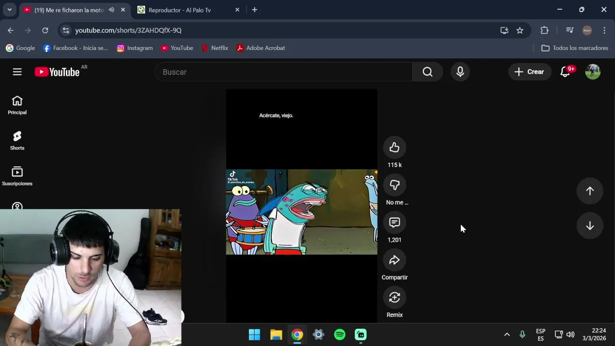Open Chrome profile avatar
This screenshot has width=615, height=346.
[587, 30]
